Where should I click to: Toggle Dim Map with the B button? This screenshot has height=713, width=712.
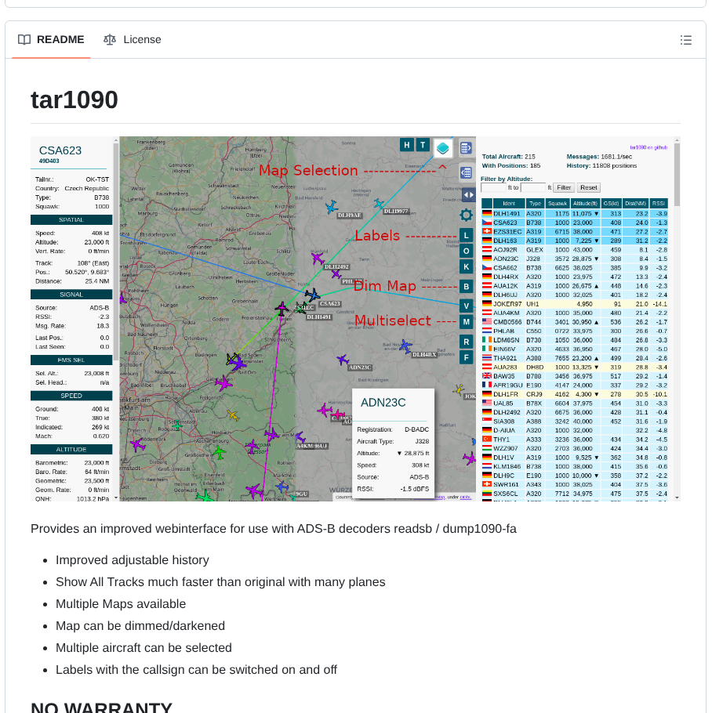[466, 287]
